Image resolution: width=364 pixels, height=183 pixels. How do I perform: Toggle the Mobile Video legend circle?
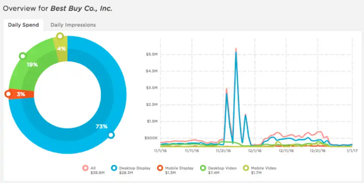pyautogui.click(x=246, y=168)
